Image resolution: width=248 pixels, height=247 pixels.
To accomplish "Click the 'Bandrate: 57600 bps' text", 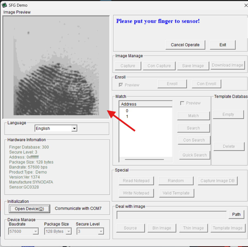I will click(x=28, y=167).
